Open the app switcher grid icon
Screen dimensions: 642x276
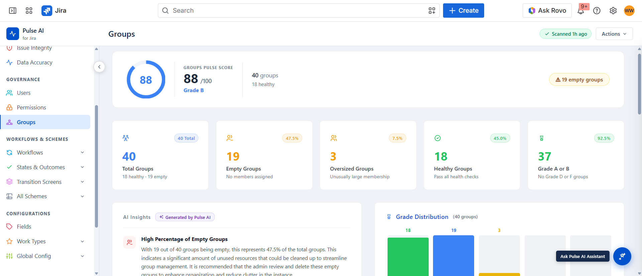tap(29, 11)
